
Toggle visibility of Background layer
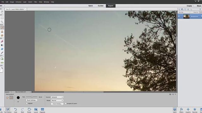point(179,16)
